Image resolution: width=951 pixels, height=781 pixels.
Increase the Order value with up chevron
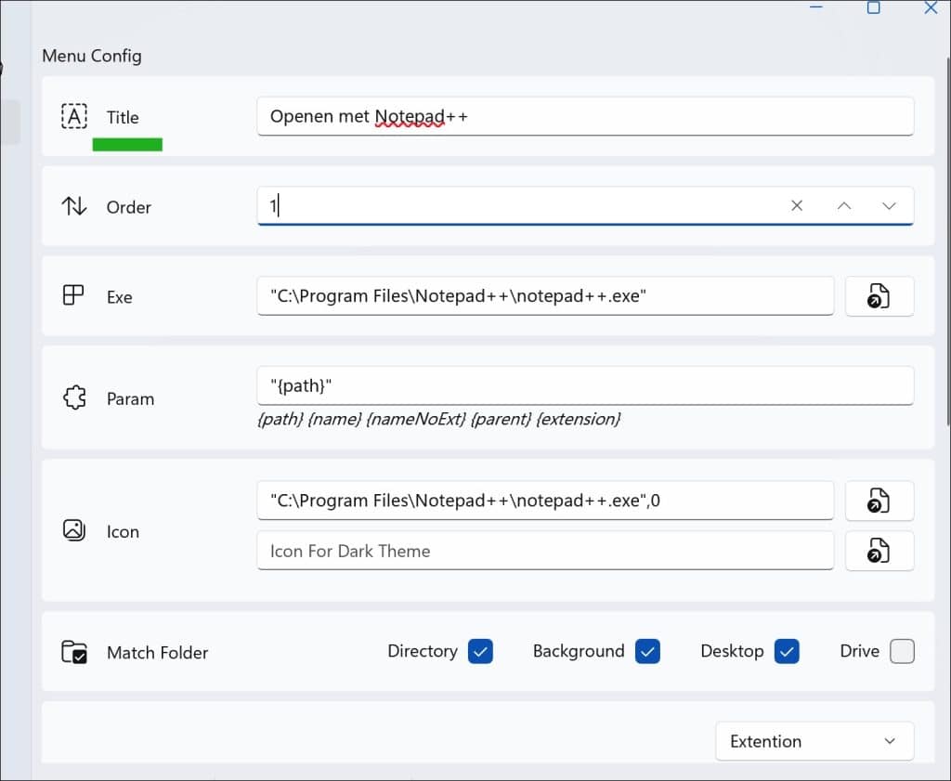click(x=843, y=206)
